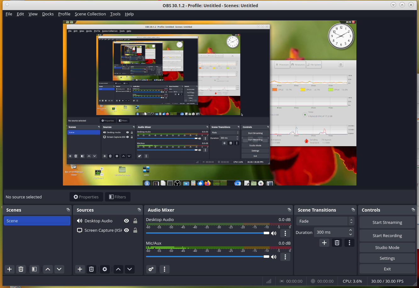The height and width of the screenshot is (288, 419).
Task: Increase transition duration with up arrow
Action: point(350,230)
